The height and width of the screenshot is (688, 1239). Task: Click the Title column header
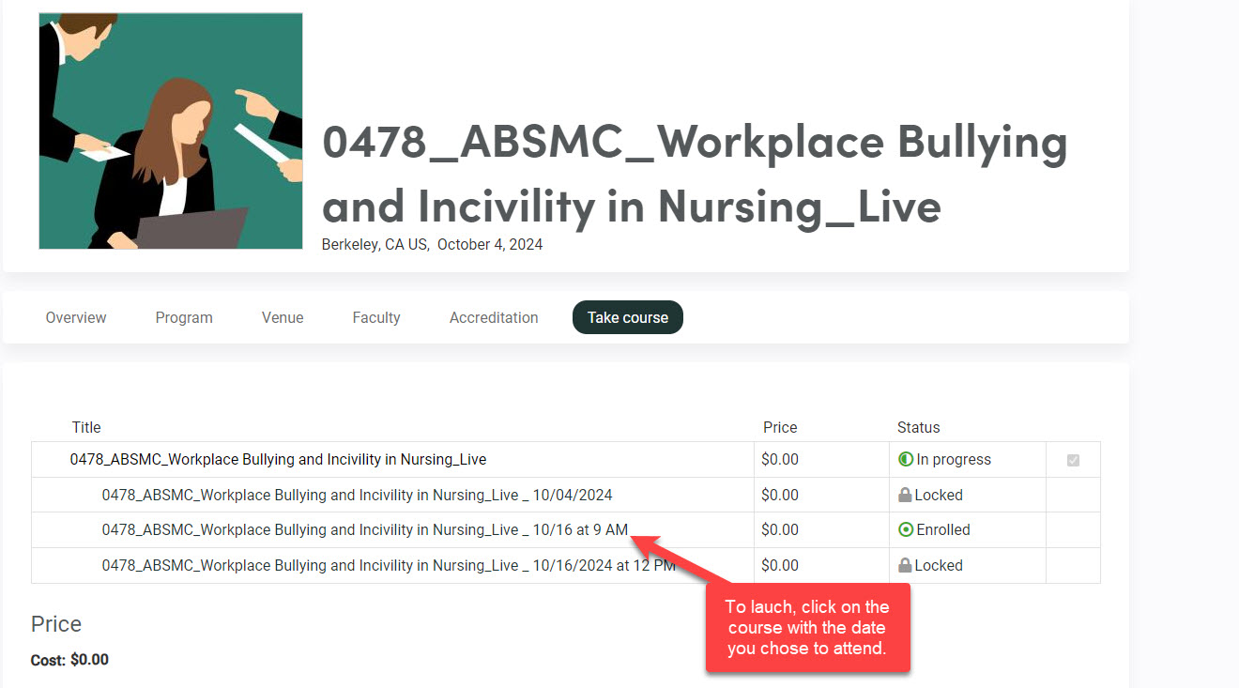click(86, 427)
